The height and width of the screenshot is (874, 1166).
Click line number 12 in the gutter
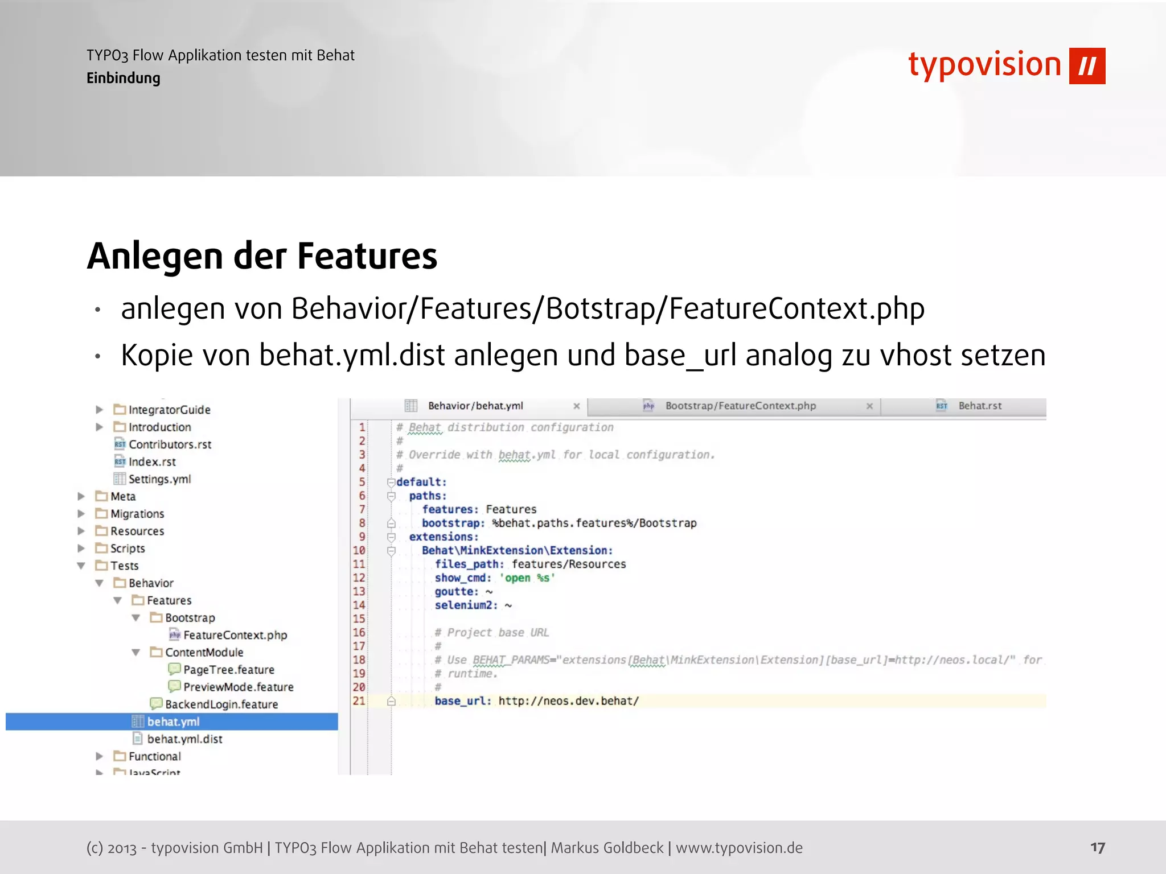[x=359, y=578]
